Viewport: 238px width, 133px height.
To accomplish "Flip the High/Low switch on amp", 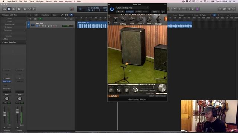I will (x=116, y=20).
